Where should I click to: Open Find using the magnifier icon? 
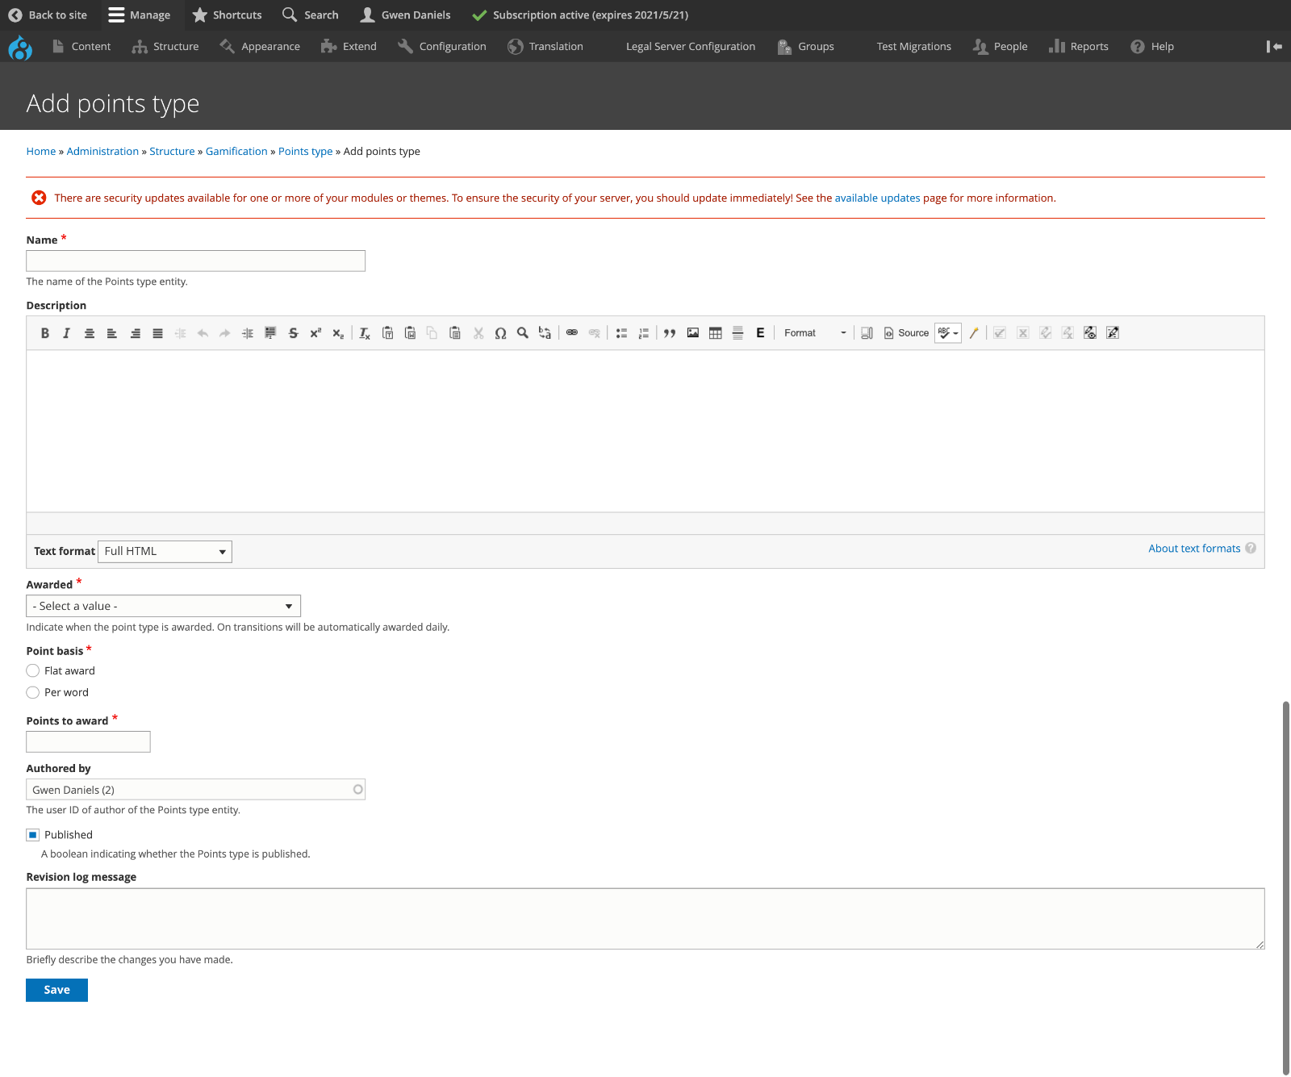[523, 333]
